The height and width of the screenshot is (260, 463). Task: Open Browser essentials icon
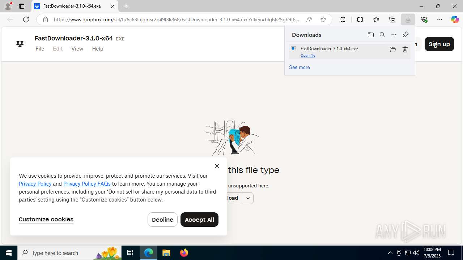point(424,19)
